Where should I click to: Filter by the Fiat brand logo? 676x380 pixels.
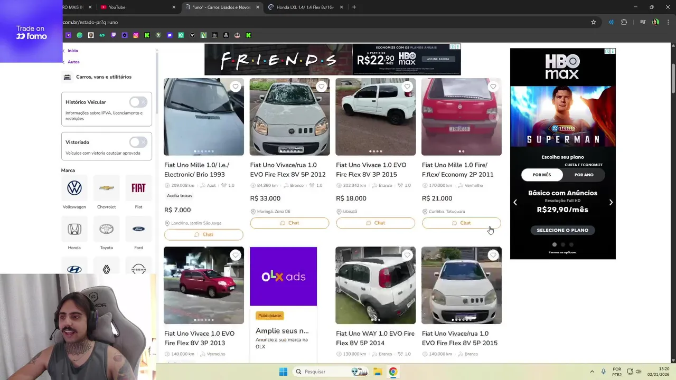138,188
